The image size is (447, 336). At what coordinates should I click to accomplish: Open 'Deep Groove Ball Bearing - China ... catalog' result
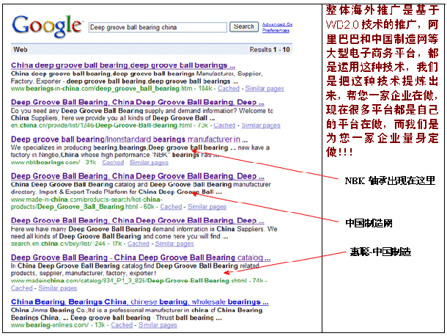[x=141, y=258]
